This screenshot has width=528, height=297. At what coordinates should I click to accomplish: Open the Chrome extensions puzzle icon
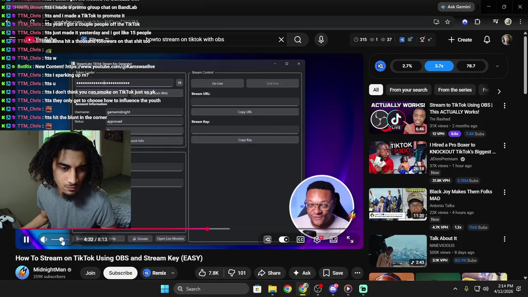click(x=477, y=22)
